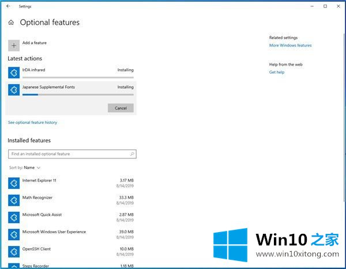Select the Japanese Supplemental Fonts icon
Image resolution: width=346 pixels, height=269 pixels.
(x=14, y=90)
